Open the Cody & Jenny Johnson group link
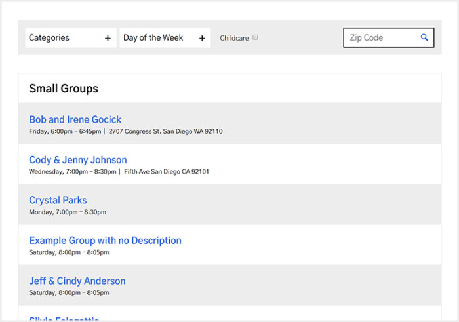The image size is (459, 322). pos(78,160)
